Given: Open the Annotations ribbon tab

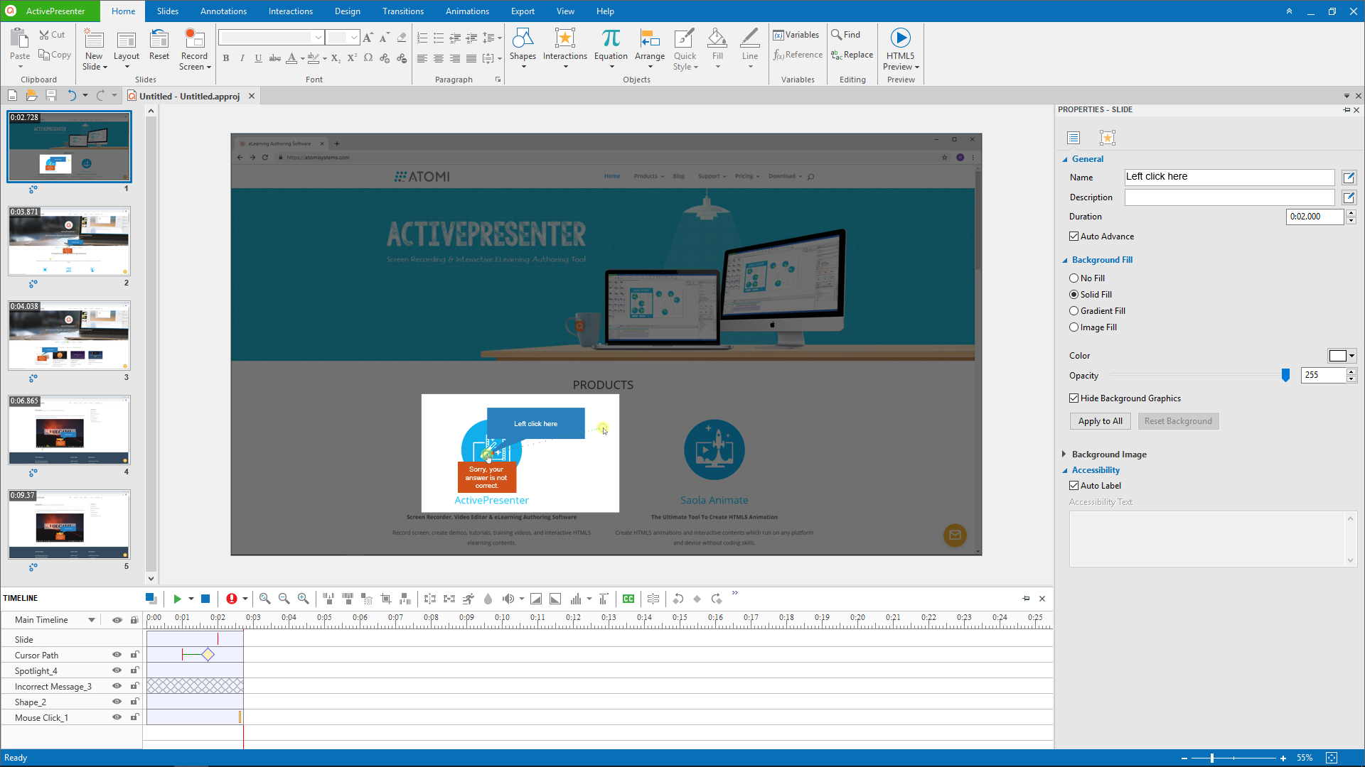Looking at the screenshot, I should [x=223, y=11].
